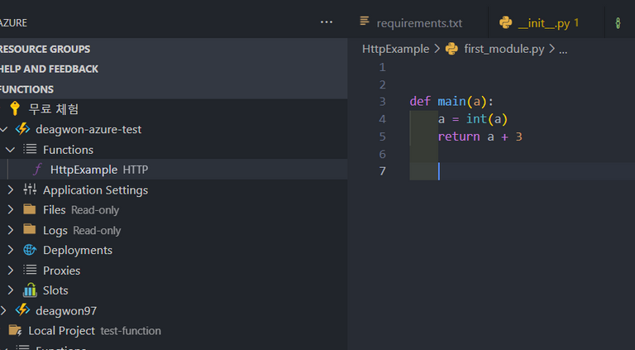Collapse the Functions tree node

(x=11, y=150)
